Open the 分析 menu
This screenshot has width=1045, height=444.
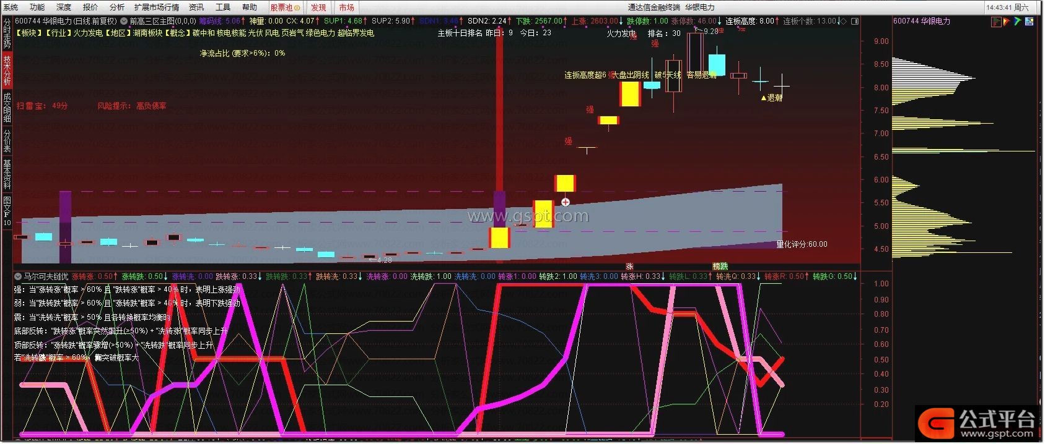(117, 7)
